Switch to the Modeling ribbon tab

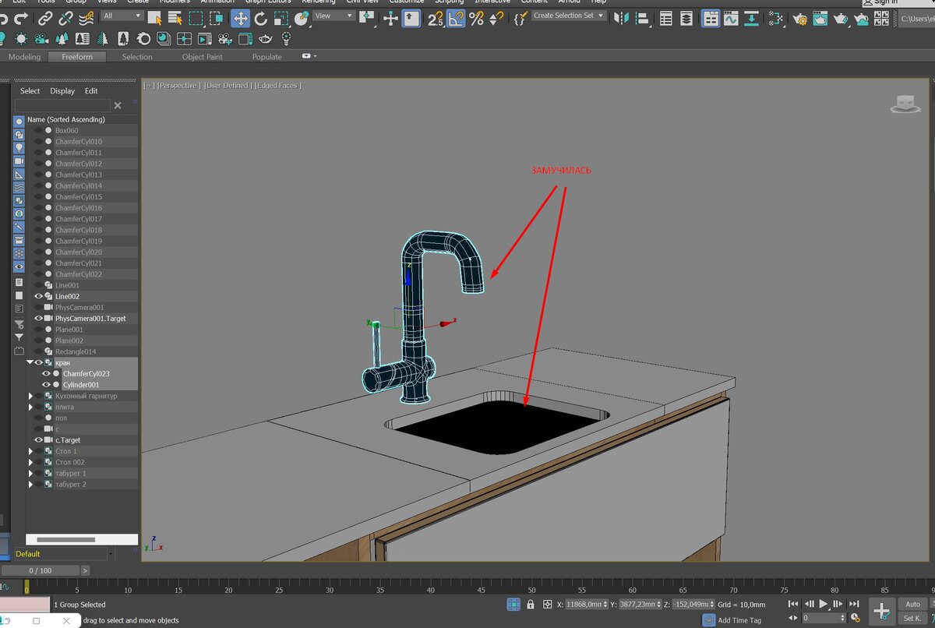(24, 57)
